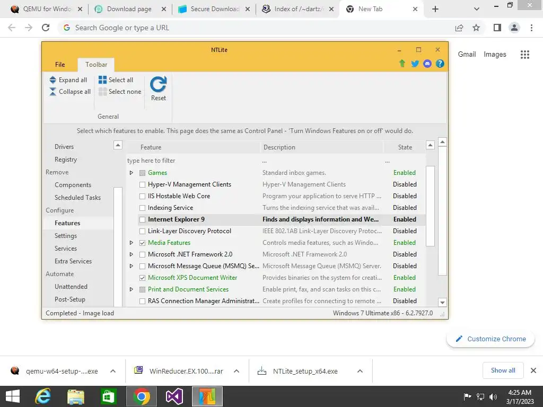The height and width of the screenshot is (407, 543).
Task: Click the feature list vertical scrollbar thumb
Action: [430, 206]
